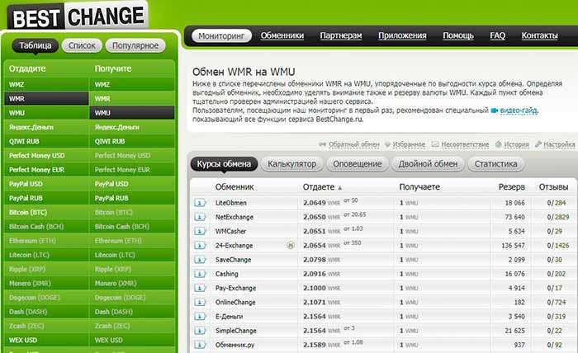Sort table by Отзывы column
This screenshot has height=353, width=578.
point(553,187)
